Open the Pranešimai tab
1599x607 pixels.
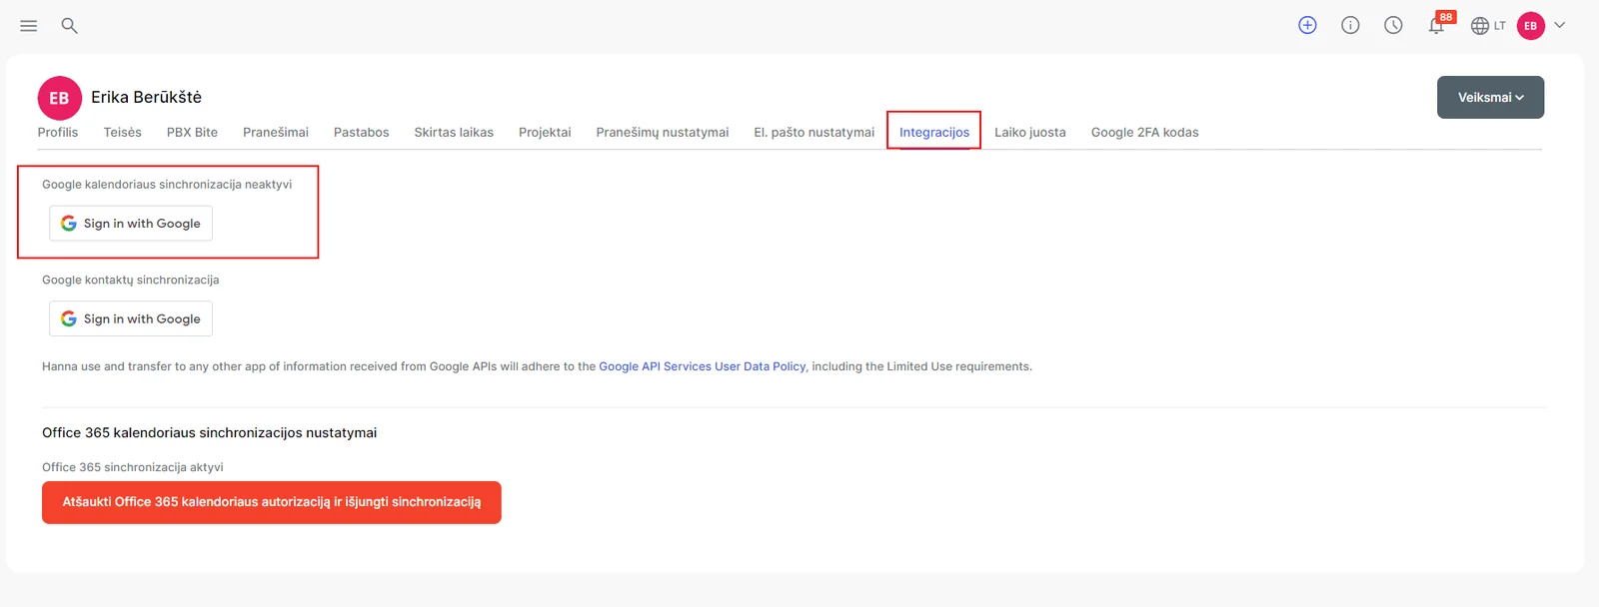(276, 132)
